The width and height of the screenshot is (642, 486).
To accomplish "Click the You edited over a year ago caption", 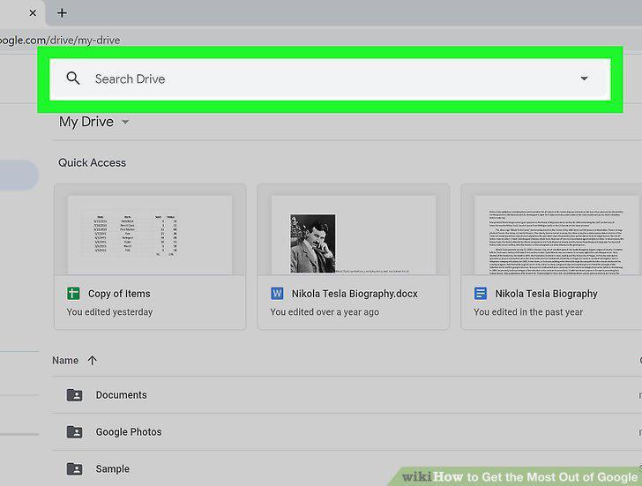I will [325, 312].
